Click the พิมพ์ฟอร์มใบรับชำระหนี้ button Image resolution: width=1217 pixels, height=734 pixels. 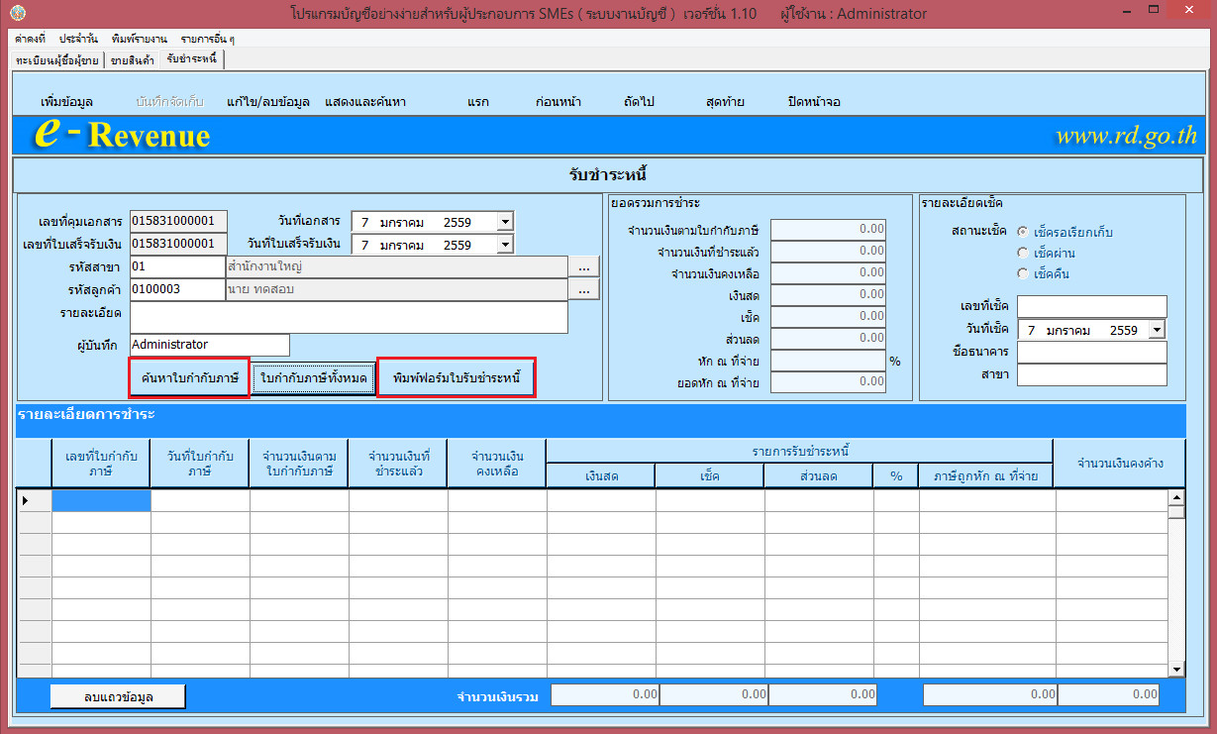coord(456,379)
